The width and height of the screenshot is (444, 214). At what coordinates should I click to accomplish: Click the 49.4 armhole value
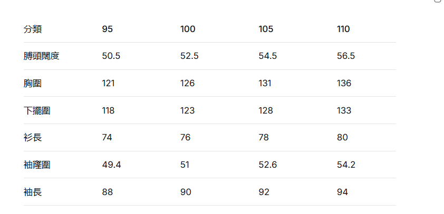[111, 165]
